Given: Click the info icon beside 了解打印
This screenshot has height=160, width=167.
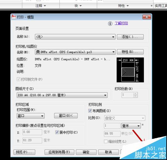Looking at the screenshot, I should click(x=110, y=23).
